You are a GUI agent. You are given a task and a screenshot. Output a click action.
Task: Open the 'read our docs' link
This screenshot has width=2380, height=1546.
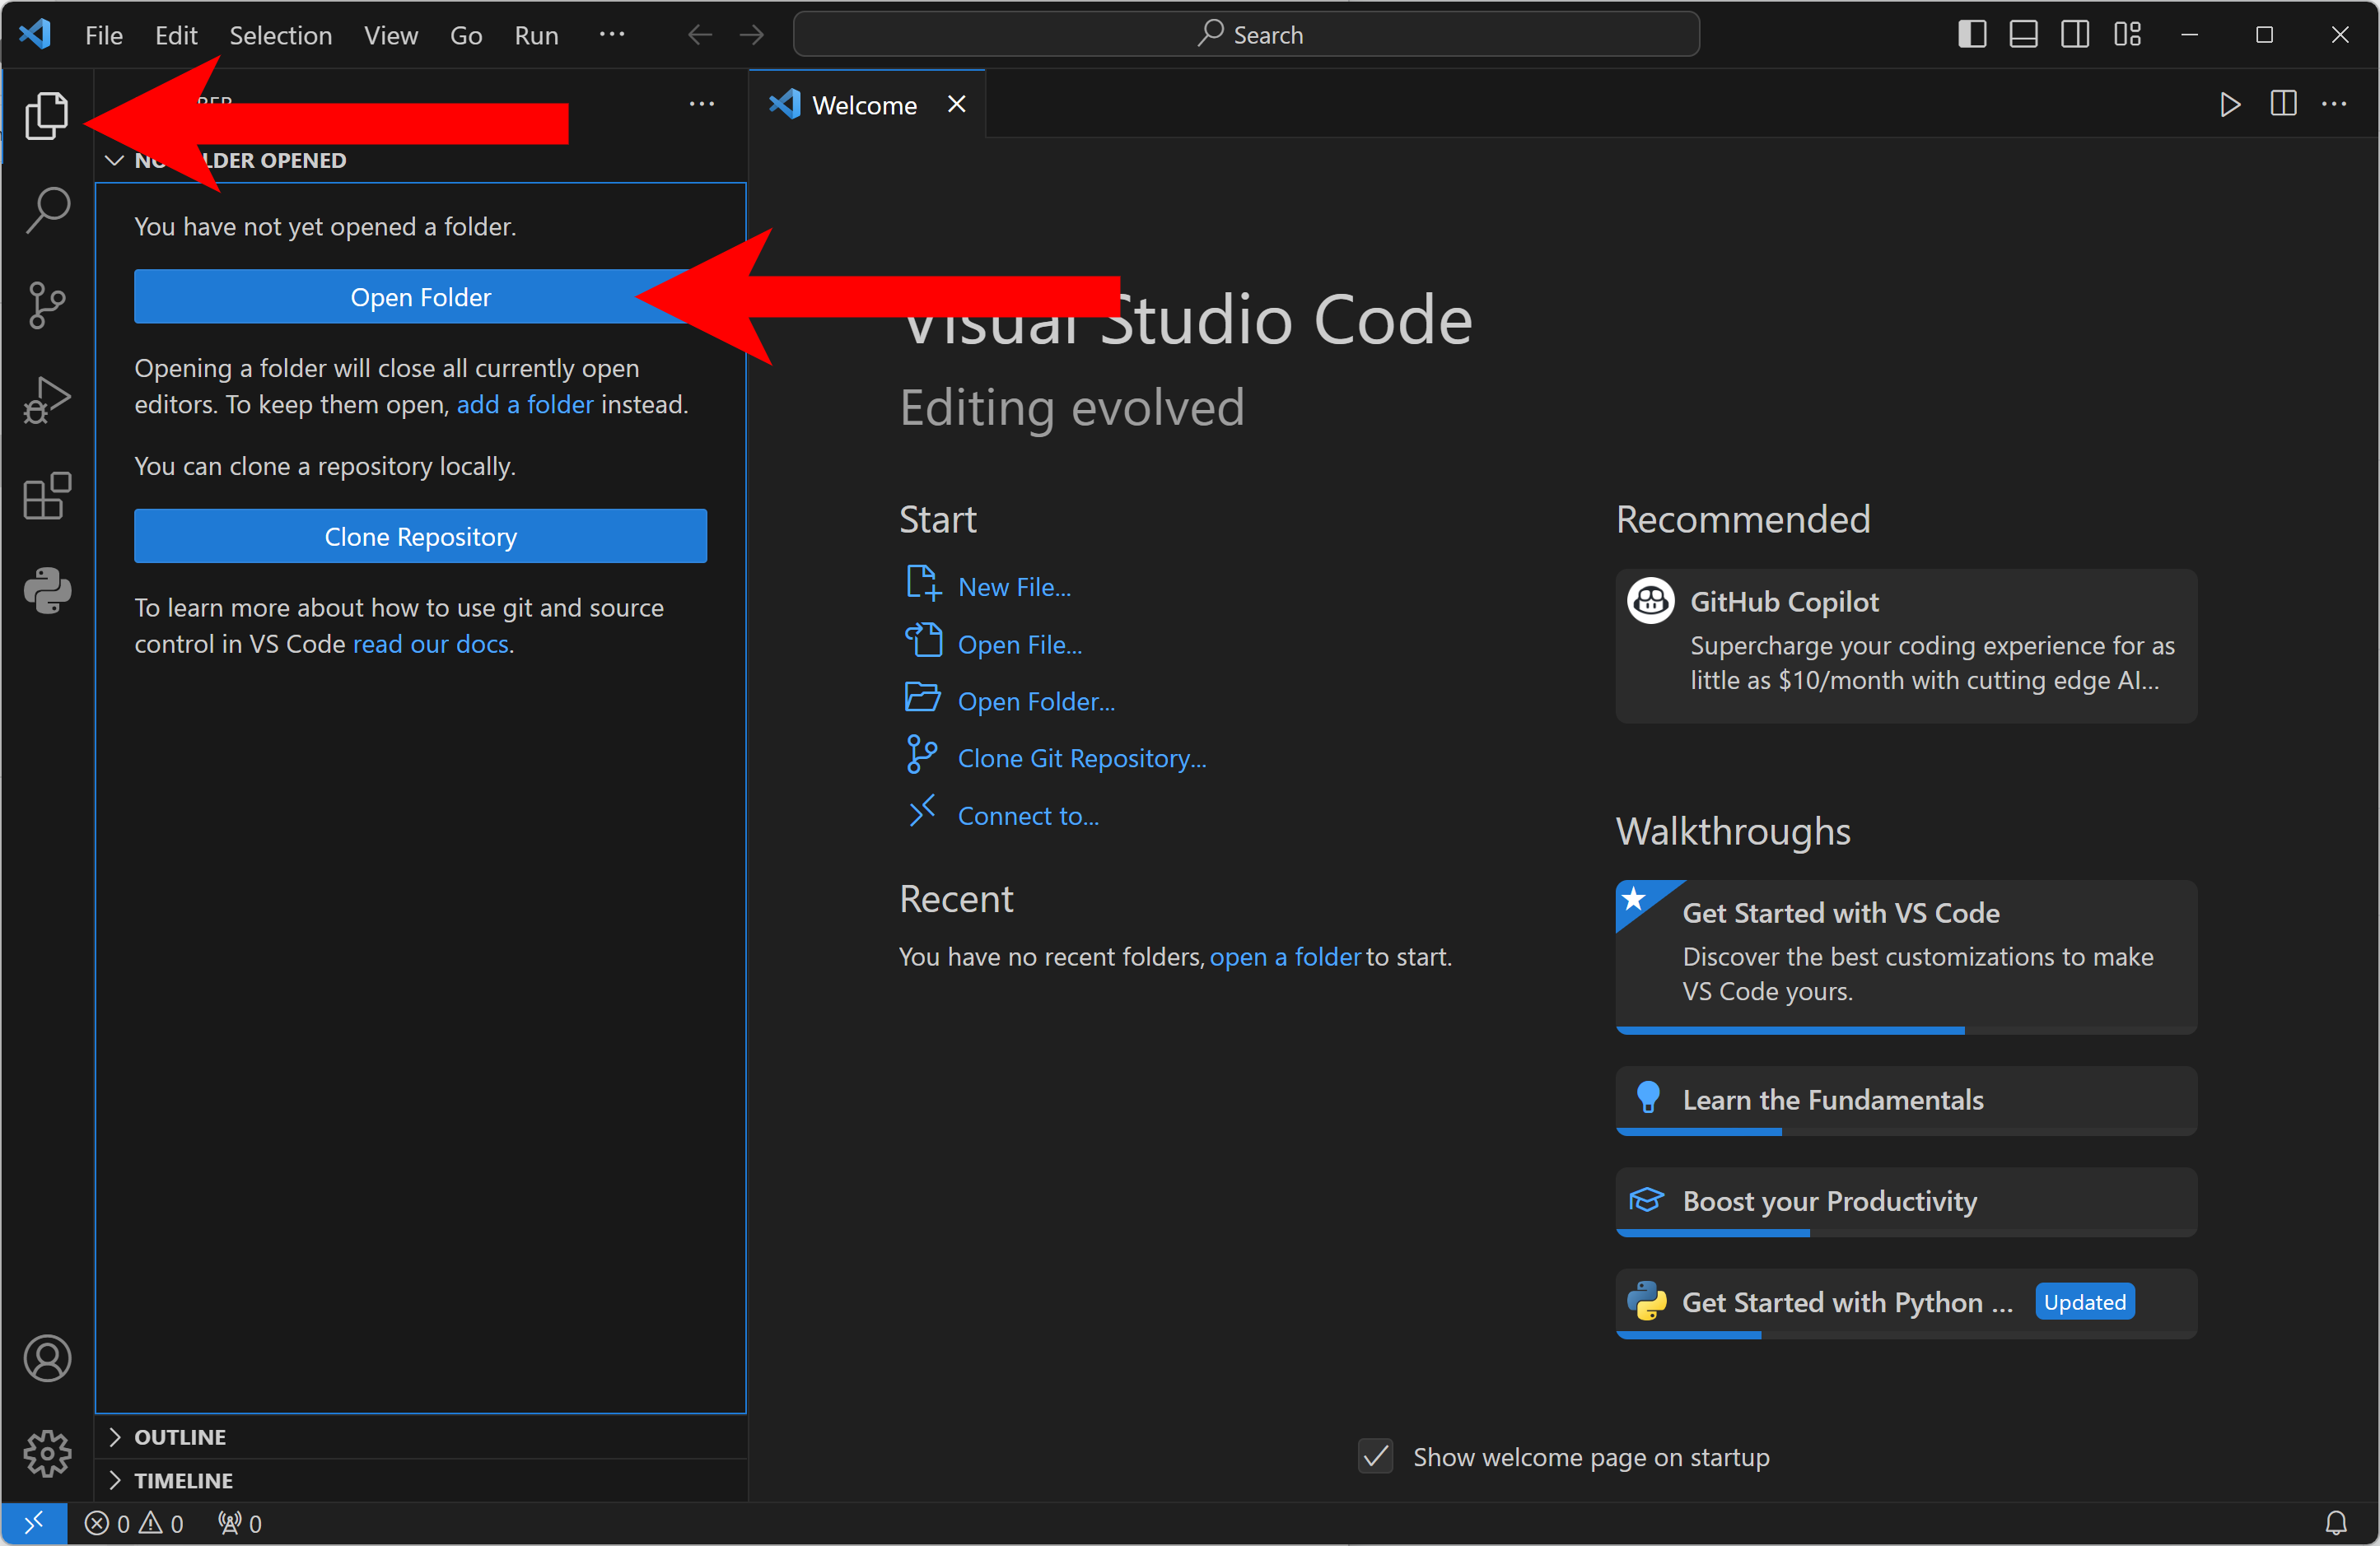click(431, 645)
